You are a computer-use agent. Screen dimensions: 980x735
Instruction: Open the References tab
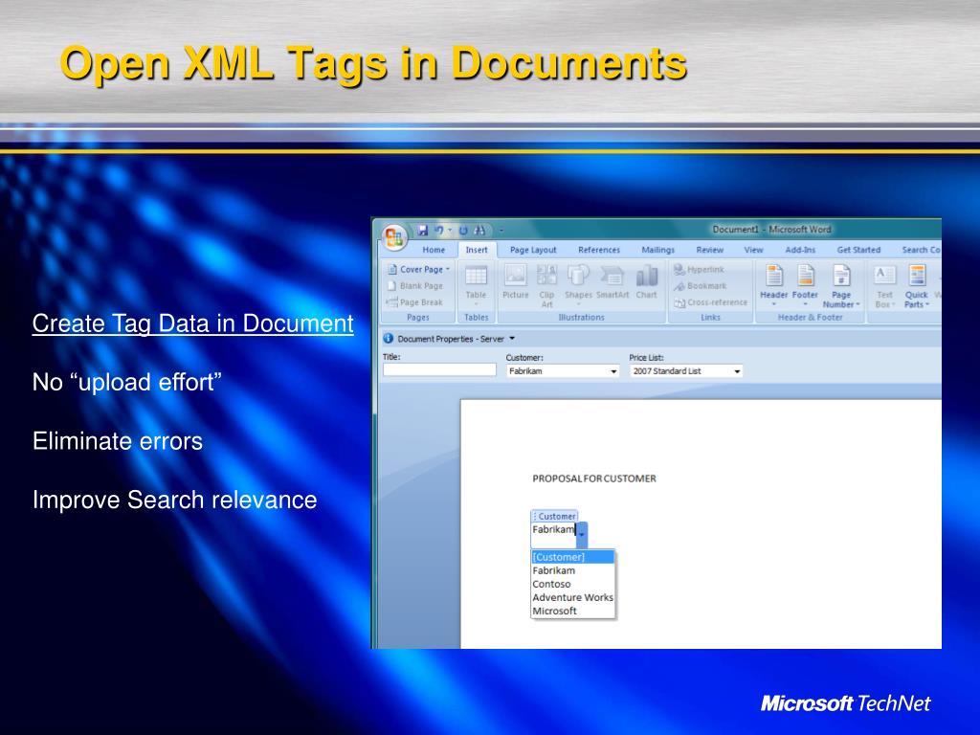[599, 250]
